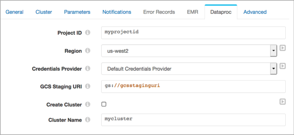Click the expression arrow icon beside Region
The height and width of the screenshot is (135, 294).
[283, 48]
